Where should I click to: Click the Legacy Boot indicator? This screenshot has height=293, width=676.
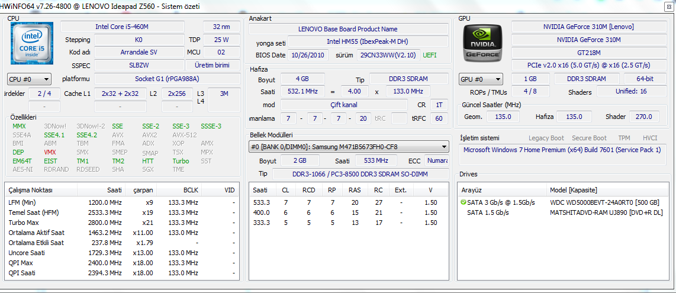546,138
